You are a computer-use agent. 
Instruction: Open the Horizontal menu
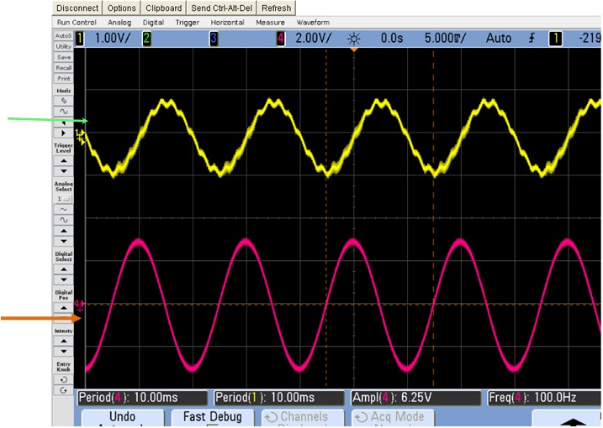[227, 23]
